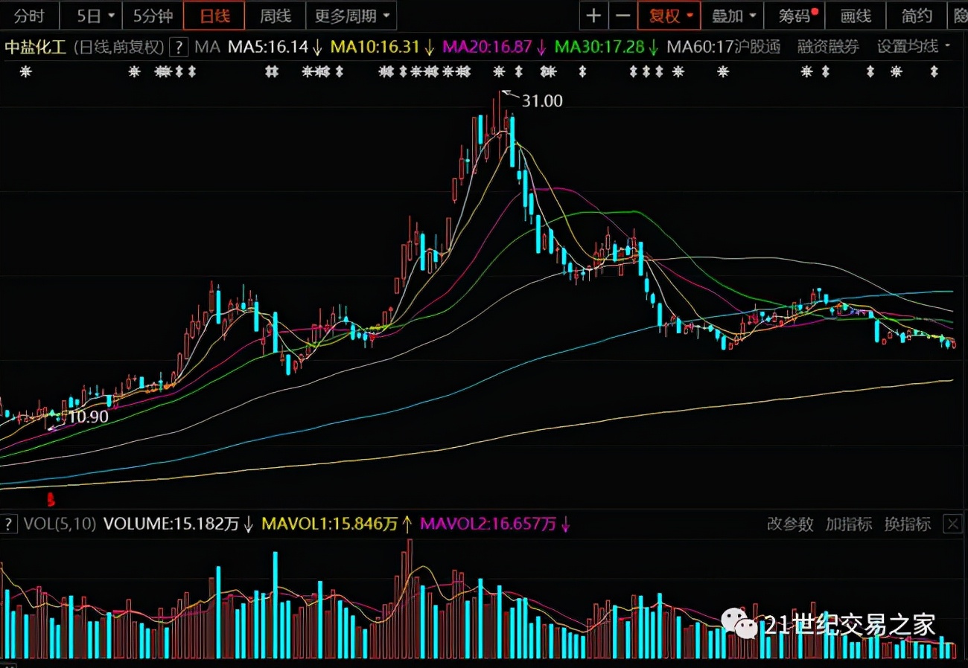
Task: Click 改参数 to edit parameters
Action: 790,524
